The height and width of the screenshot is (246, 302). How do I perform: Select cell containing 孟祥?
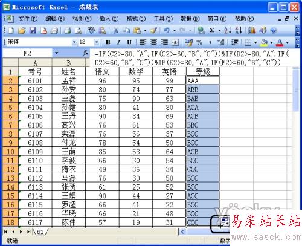tap(69, 81)
